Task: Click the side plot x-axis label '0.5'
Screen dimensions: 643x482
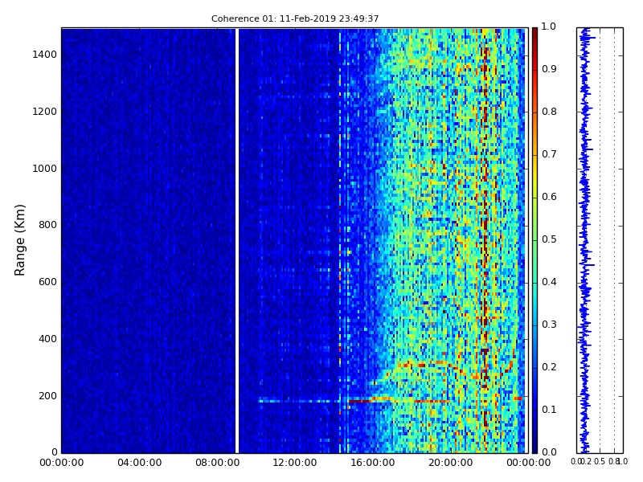Action: [x=600, y=461]
